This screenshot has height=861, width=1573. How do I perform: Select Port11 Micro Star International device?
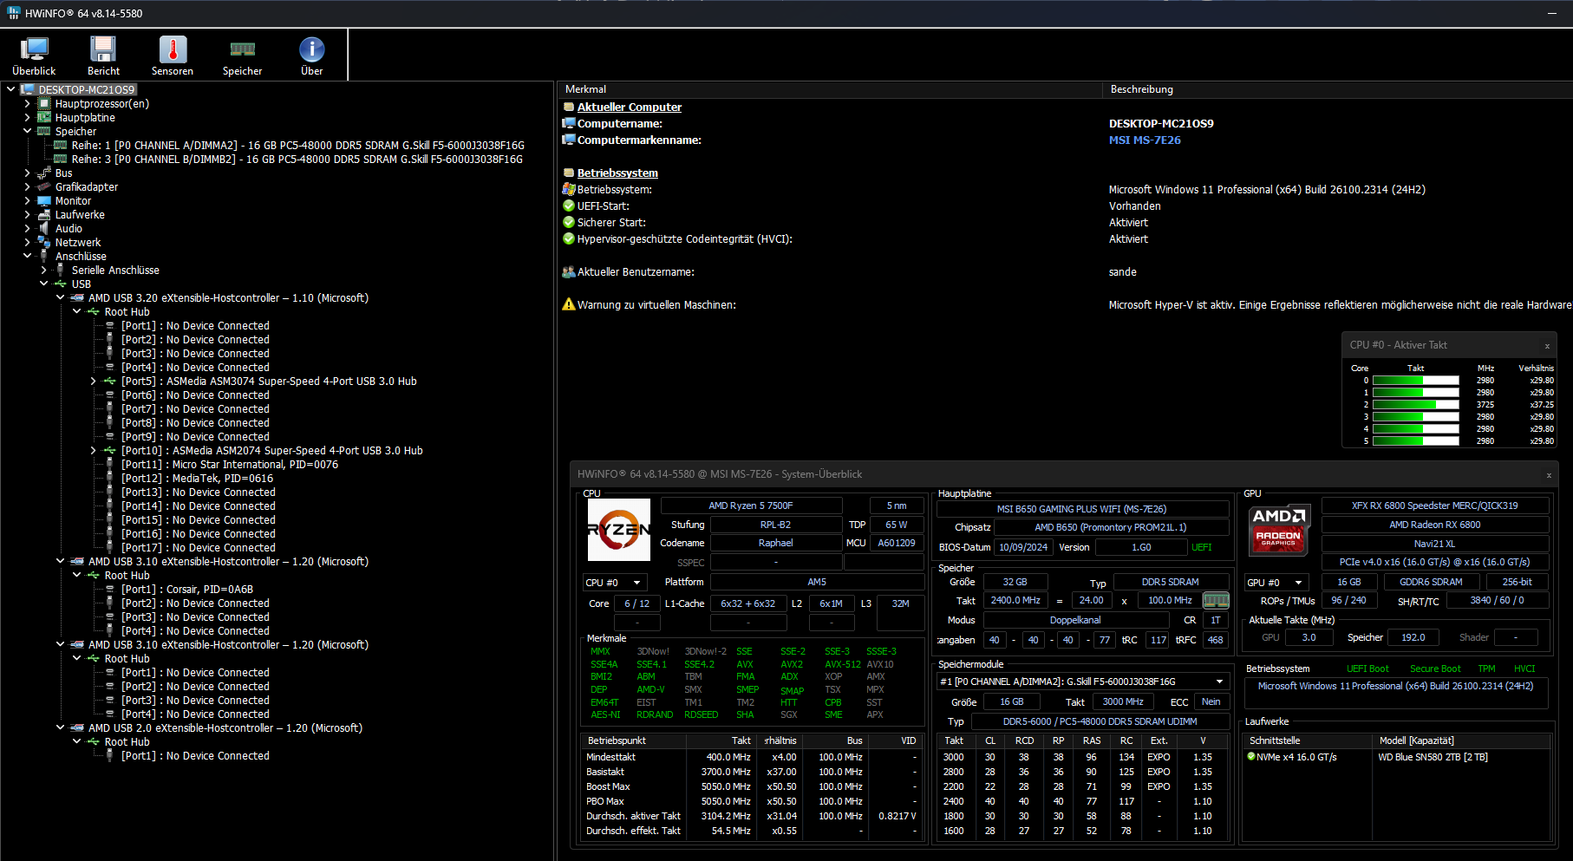tap(230, 465)
